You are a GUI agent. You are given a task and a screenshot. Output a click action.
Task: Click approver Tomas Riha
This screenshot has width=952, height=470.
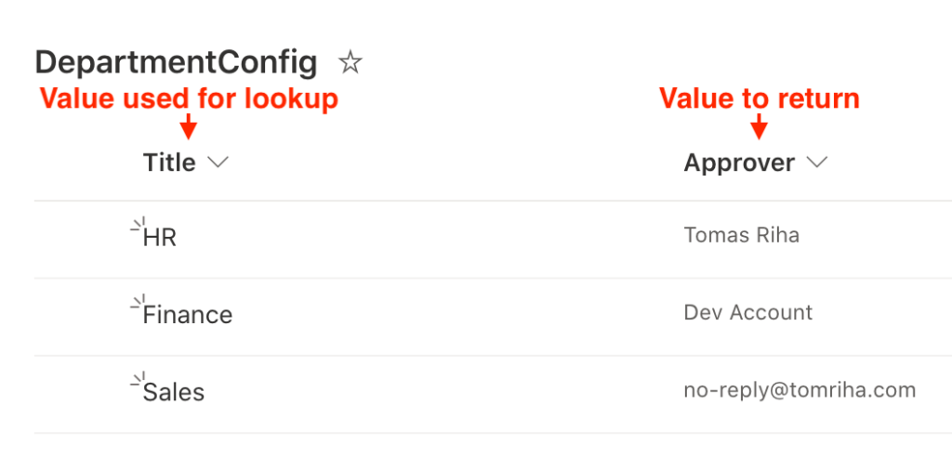pos(741,235)
